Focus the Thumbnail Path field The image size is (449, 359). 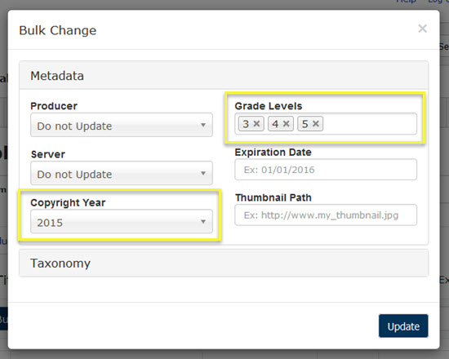tap(326, 215)
